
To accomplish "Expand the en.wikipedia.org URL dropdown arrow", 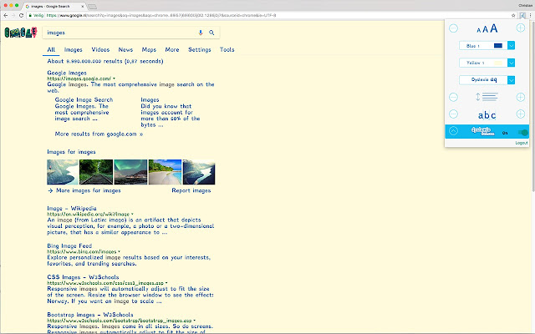I will coord(132,214).
